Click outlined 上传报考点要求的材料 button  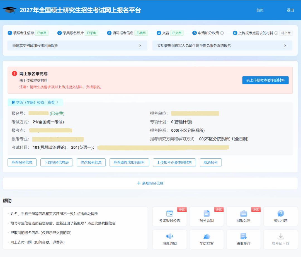click(174, 163)
